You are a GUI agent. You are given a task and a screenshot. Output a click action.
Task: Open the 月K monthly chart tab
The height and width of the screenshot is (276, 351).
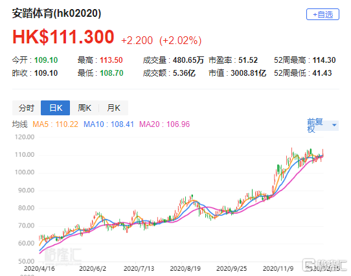click(x=113, y=108)
